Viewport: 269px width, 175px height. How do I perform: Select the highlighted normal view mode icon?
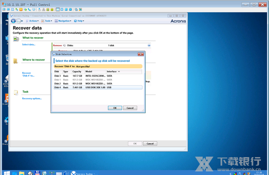pyautogui.click(x=58, y=9)
